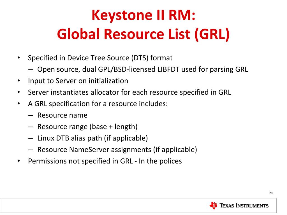Select the bullet "Input to Server on initialization"
The height and width of the screenshot is (215, 287).
click(x=78, y=81)
